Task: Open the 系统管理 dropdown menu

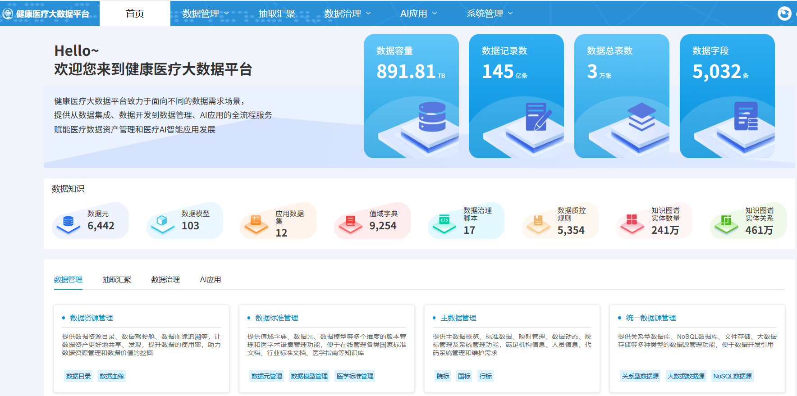Action: tap(490, 14)
